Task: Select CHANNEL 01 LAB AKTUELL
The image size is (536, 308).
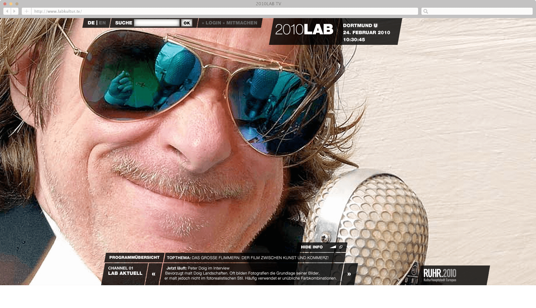Action: click(125, 271)
